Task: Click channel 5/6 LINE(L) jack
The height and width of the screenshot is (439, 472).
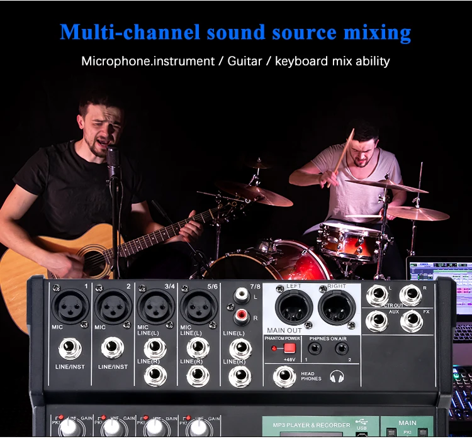Action: point(198,348)
